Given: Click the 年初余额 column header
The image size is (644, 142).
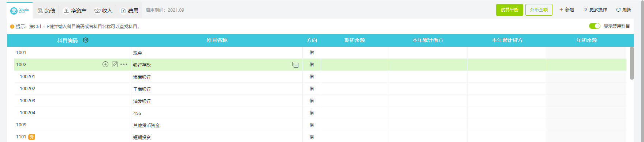Looking at the screenshot, I should (x=587, y=40).
